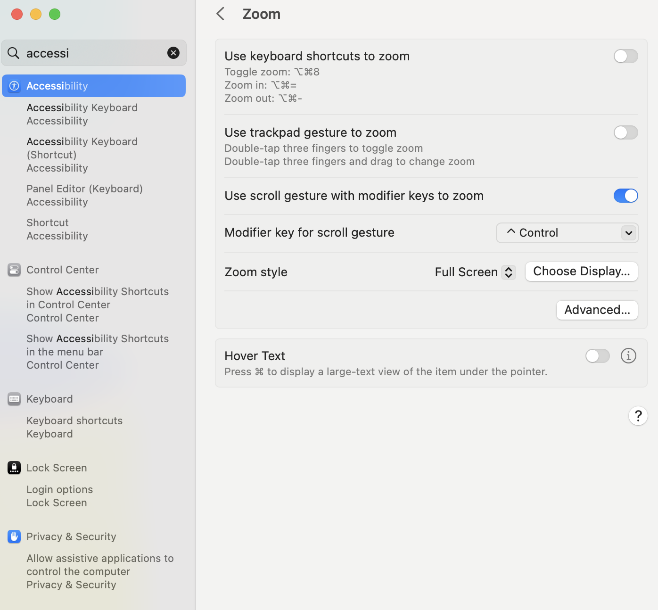Enable keyboard shortcuts to zoom
Viewport: 658px width, 610px height.
(x=625, y=56)
